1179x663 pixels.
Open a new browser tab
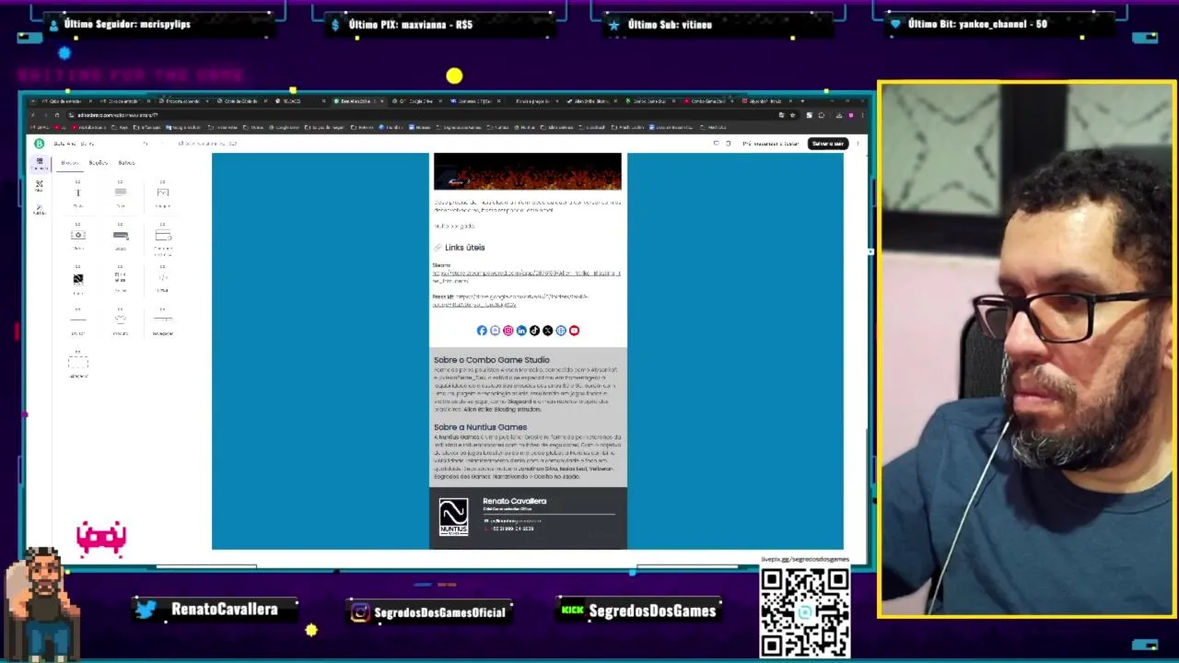point(802,101)
